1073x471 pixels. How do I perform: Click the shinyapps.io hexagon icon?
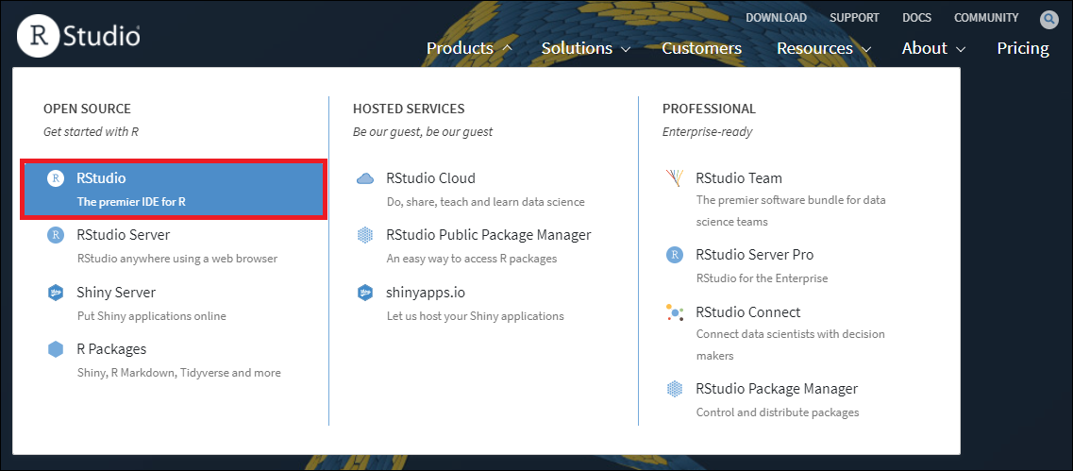tap(365, 293)
